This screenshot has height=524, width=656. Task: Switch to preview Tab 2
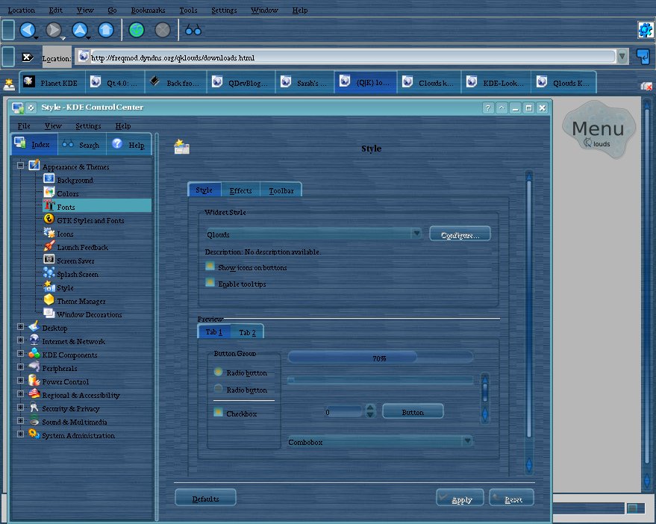point(247,332)
